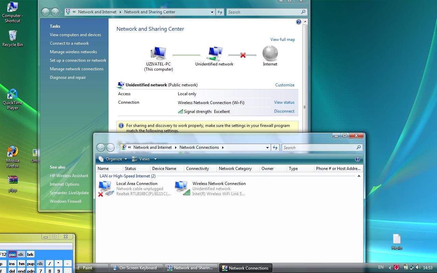
Task: Toggle the nlk key on On-Screen Keyboard
Action: 40,263
